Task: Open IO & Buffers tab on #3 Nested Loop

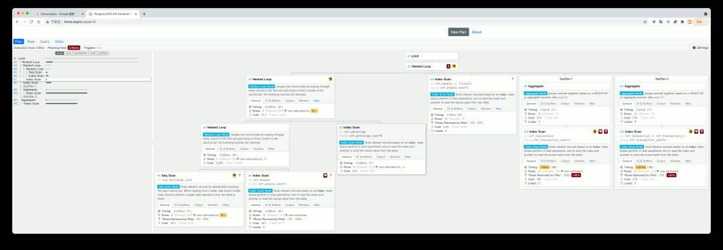Action: click(x=272, y=100)
